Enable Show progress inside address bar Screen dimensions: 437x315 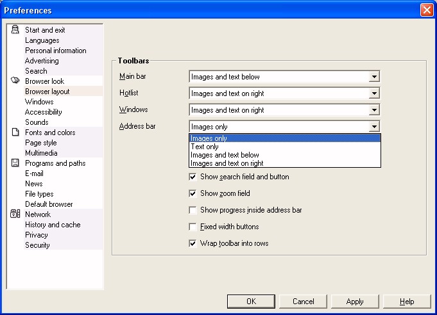193,210
